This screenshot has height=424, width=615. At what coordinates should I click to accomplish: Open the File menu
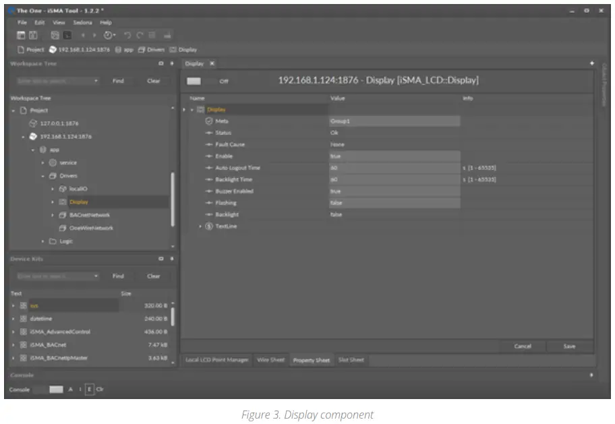click(x=22, y=22)
